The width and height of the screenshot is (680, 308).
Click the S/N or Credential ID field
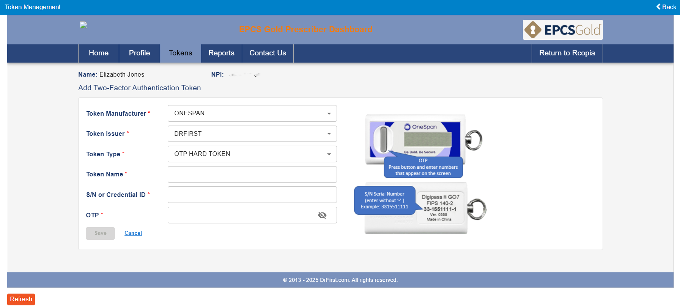252,195
